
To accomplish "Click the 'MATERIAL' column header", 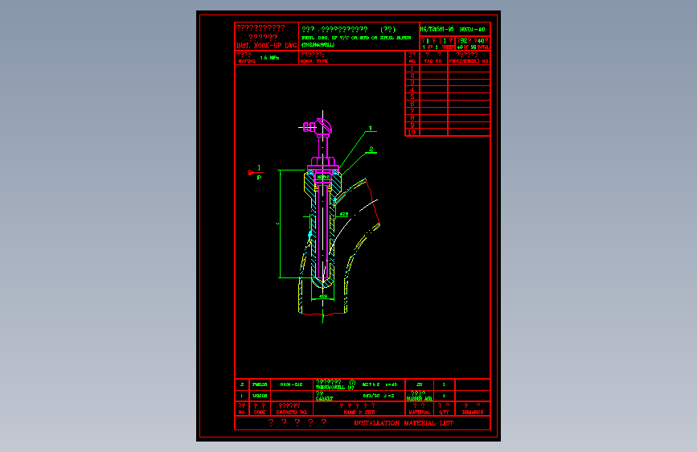I will 419,413.
